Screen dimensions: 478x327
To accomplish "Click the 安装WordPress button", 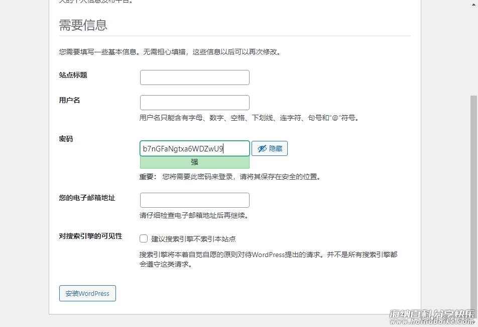I will point(87,293).
